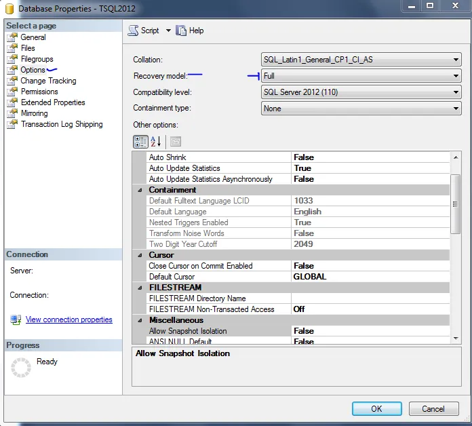Click the Files page icon
This screenshot has width=472, height=426.
12,48
